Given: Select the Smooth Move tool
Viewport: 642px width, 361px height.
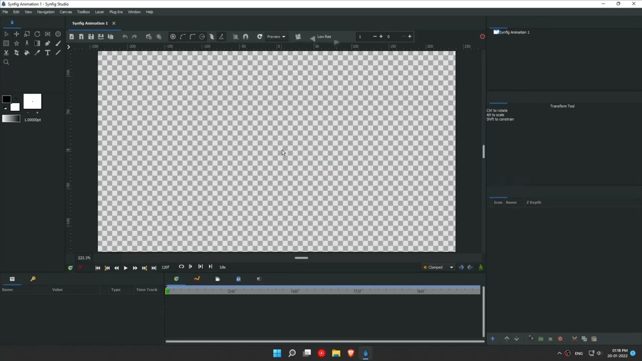Looking at the screenshot, I should (x=17, y=34).
